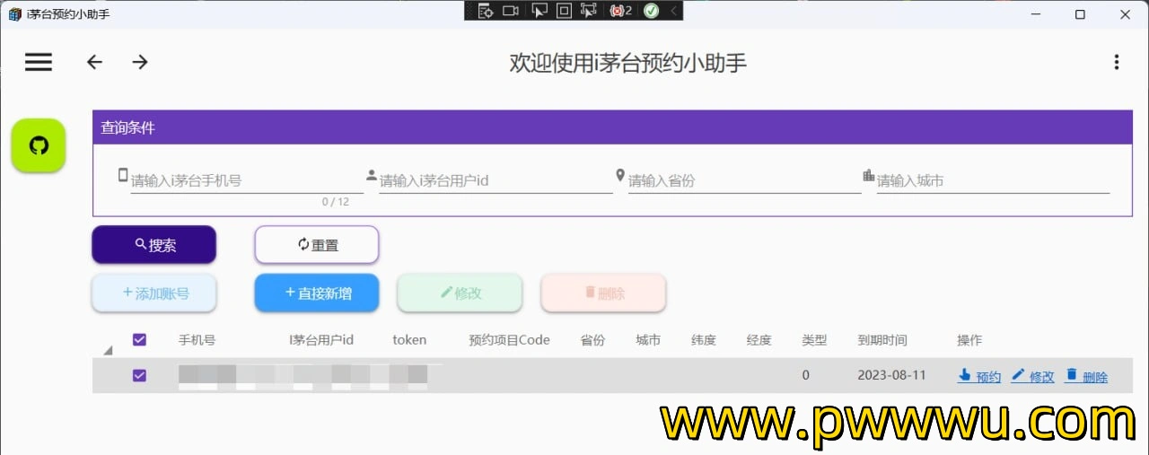Viewport: 1149px width, 455px height.
Task: Click the green checkmark hot reload icon
Action: point(651,11)
